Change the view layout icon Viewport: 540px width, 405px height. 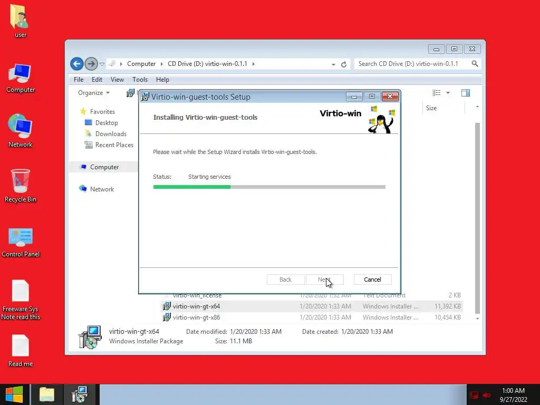pyautogui.click(x=436, y=93)
